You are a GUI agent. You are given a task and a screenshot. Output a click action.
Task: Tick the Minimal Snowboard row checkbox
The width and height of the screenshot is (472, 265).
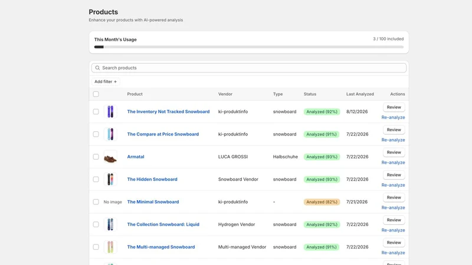coord(96,201)
